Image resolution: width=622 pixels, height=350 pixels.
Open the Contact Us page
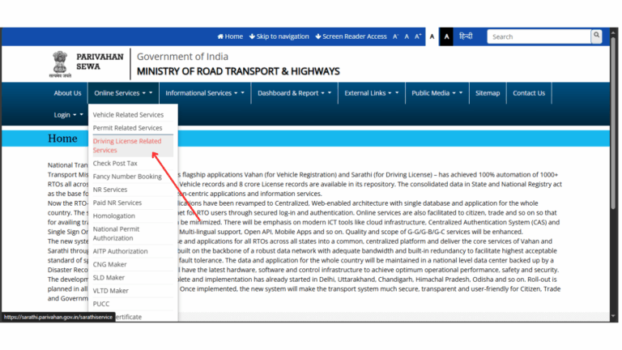coord(528,93)
